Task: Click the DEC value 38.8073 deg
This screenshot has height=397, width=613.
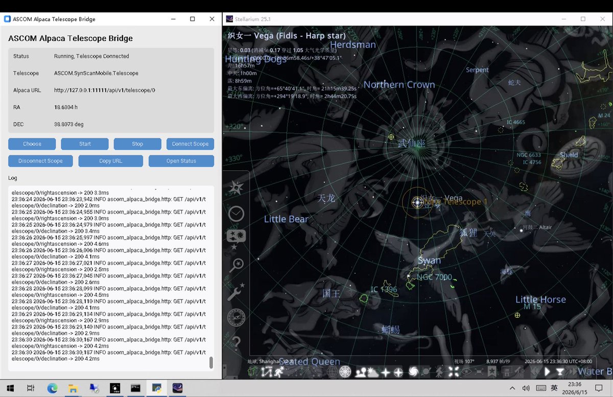Action: point(69,124)
